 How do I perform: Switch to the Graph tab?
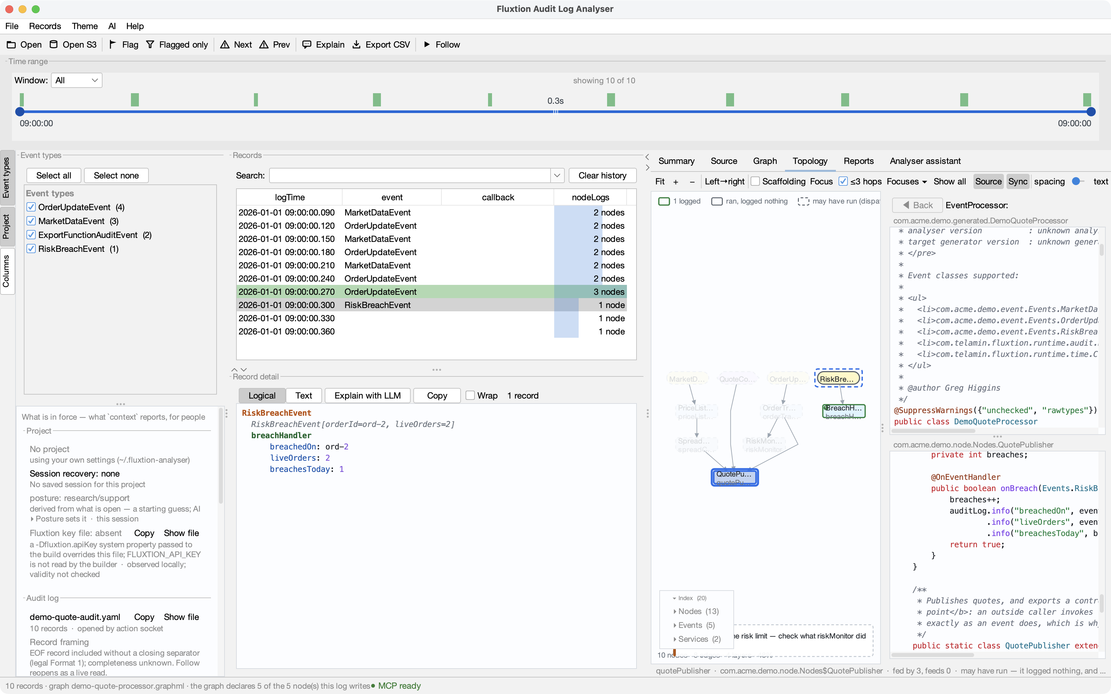pos(765,161)
